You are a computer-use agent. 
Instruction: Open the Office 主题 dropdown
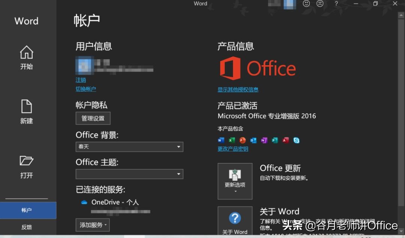point(129,174)
